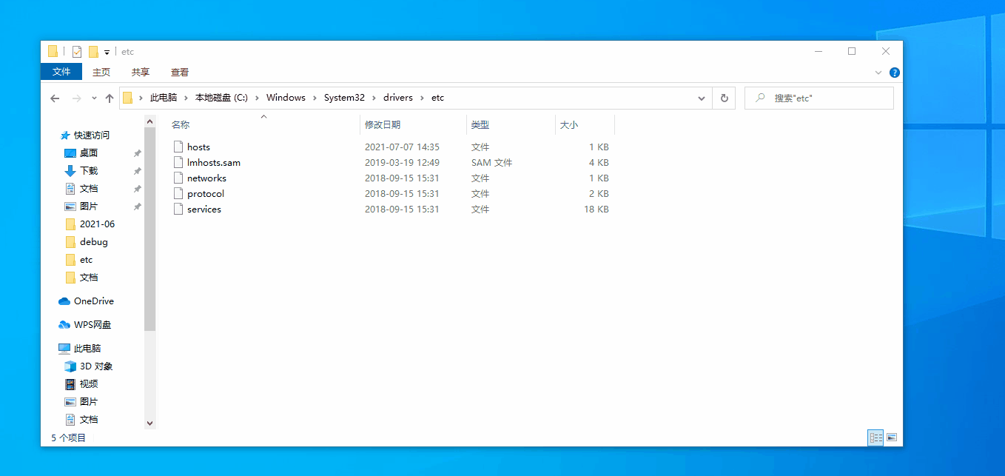1005x476 pixels.
Task: Maximize the etc Explorer window
Action: (852, 51)
